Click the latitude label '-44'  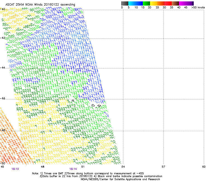(3, 68)
